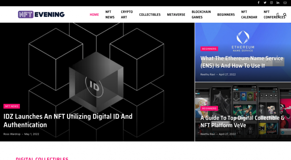Select the Beginners menu item
Screen dimensions: 291x160
pyautogui.click(x=226, y=14)
